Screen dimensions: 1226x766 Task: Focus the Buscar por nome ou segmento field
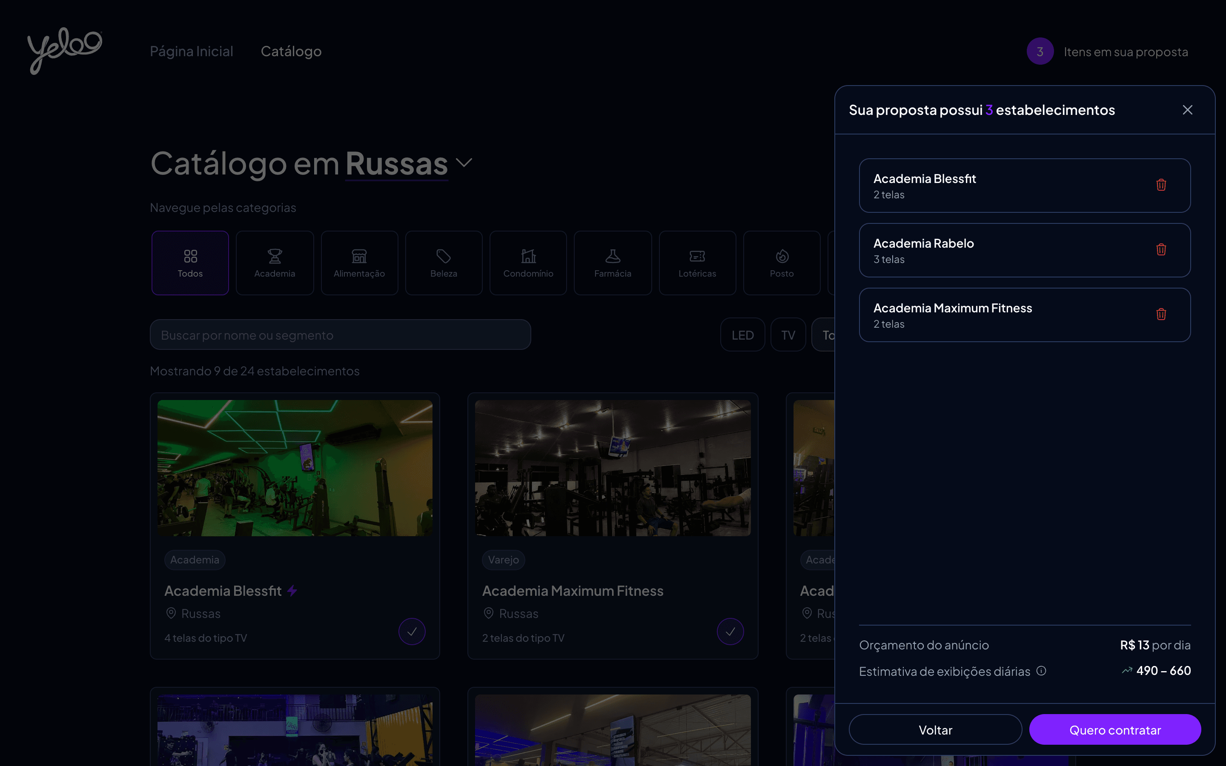[341, 335]
